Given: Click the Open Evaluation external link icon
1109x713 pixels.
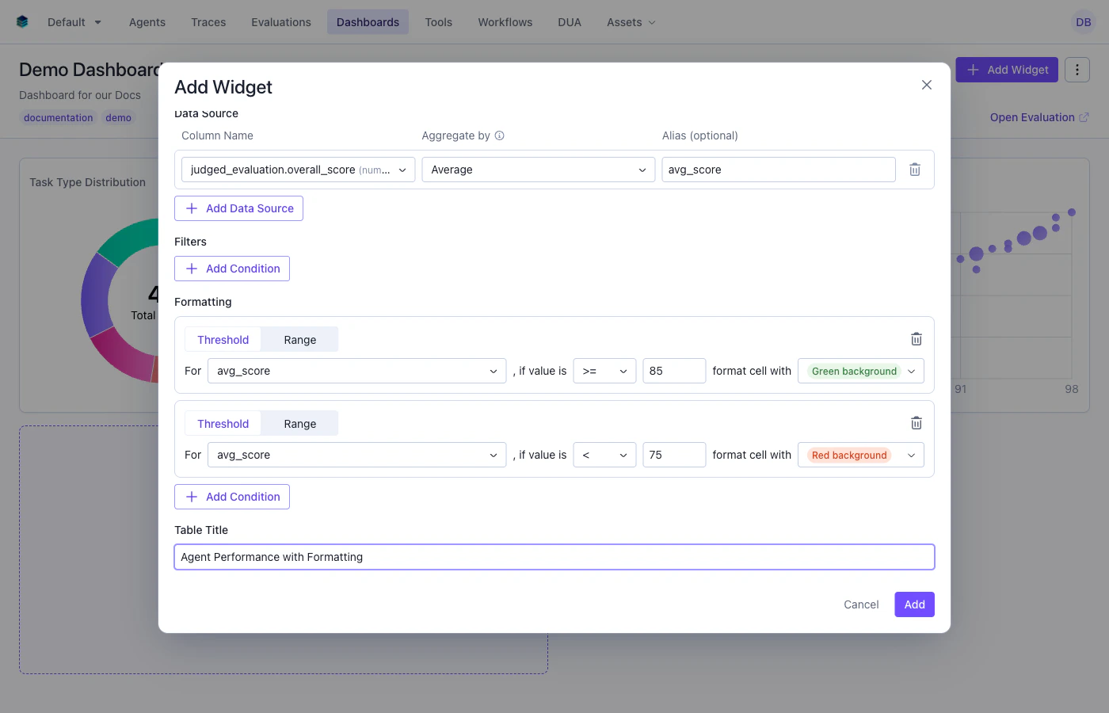Looking at the screenshot, I should pos(1084,117).
